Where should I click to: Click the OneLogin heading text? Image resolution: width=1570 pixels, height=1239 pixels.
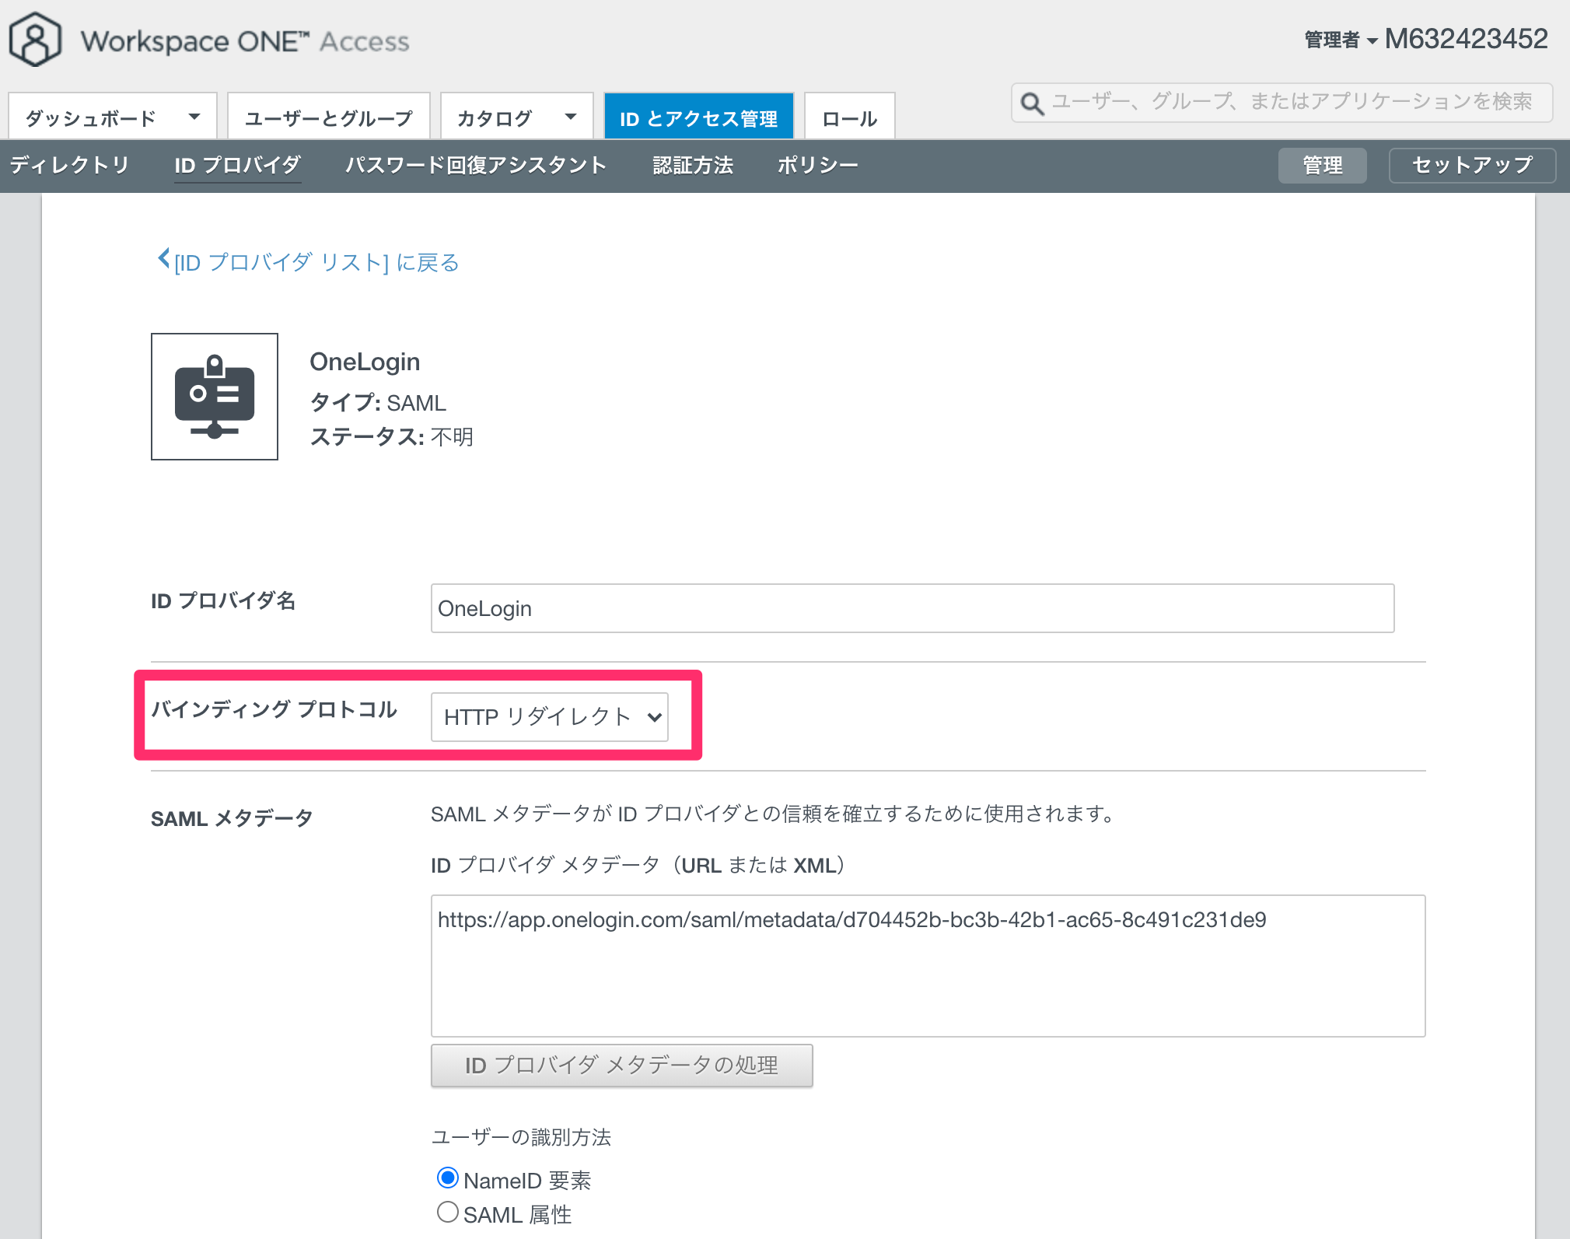click(x=365, y=362)
